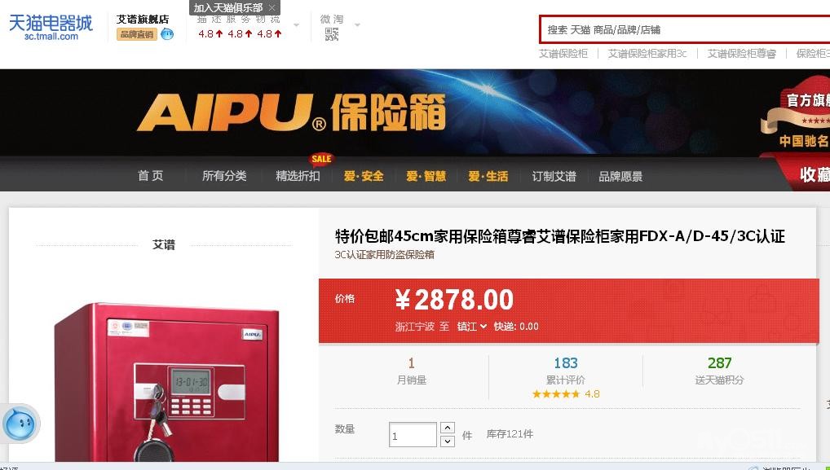
Task: Open the floating blue chat assistant bubble
Action: point(20,424)
